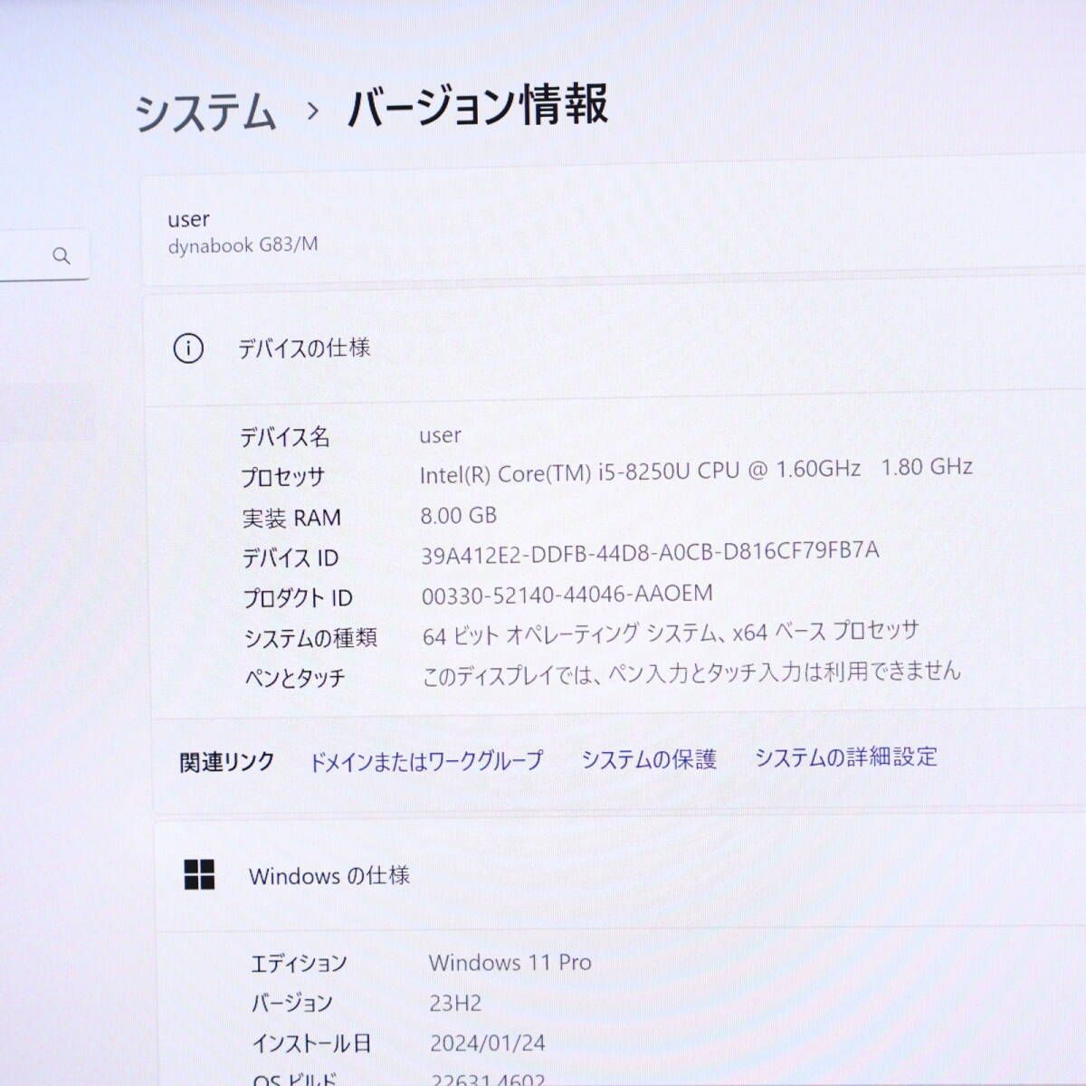The width and height of the screenshot is (1086, 1086).
Task: Select the pen and touch unavailable message
Action: click(691, 673)
